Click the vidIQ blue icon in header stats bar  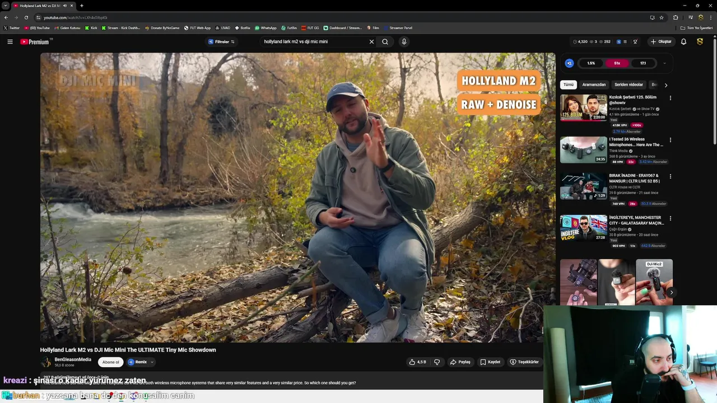tap(618, 41)
